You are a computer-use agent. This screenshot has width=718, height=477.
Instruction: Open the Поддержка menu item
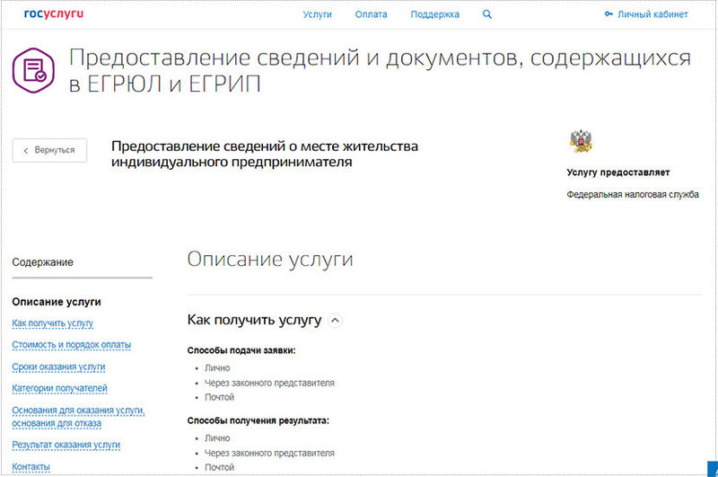click(434, 14)
